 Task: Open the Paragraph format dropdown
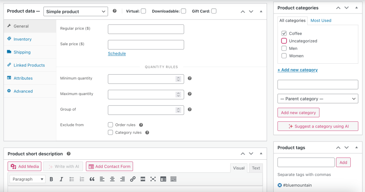coord(27,179)
